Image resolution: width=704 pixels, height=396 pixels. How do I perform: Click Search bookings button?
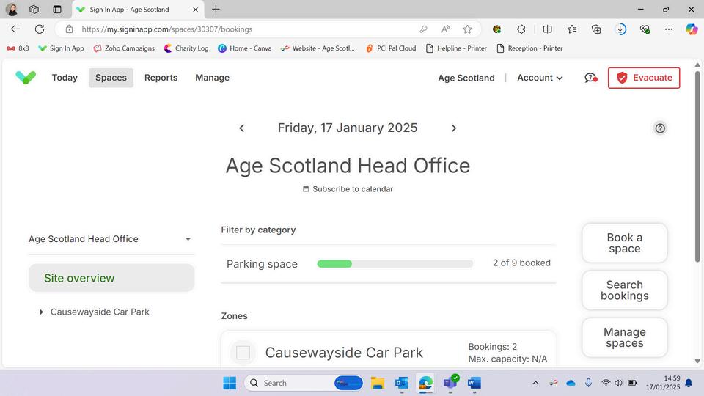pos(625,290)
